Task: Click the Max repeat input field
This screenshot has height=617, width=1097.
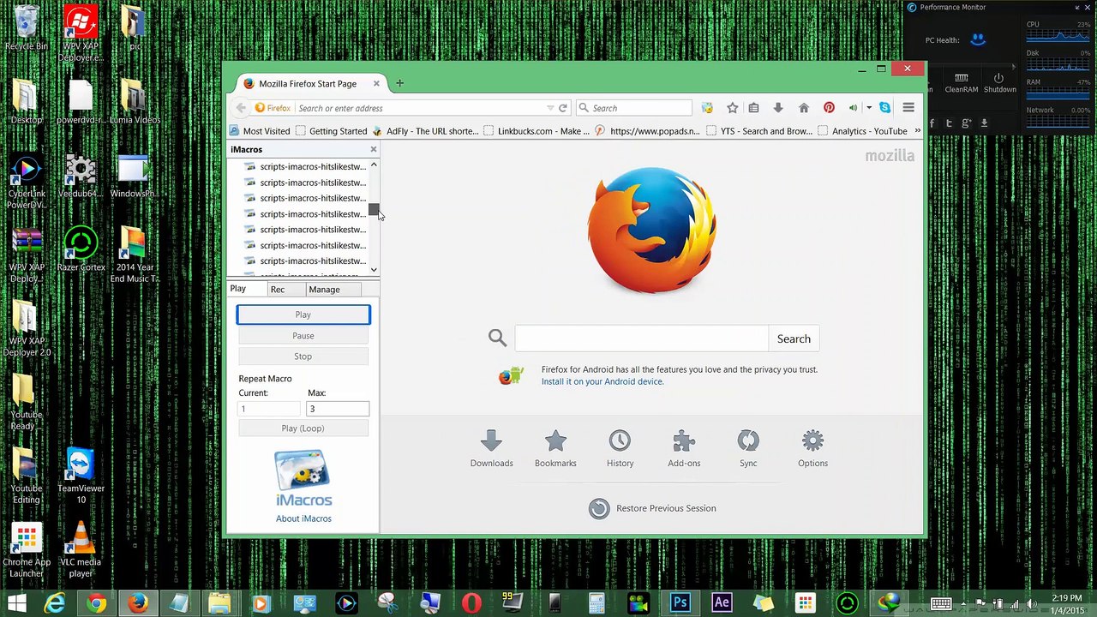Action: pos(338,409)
